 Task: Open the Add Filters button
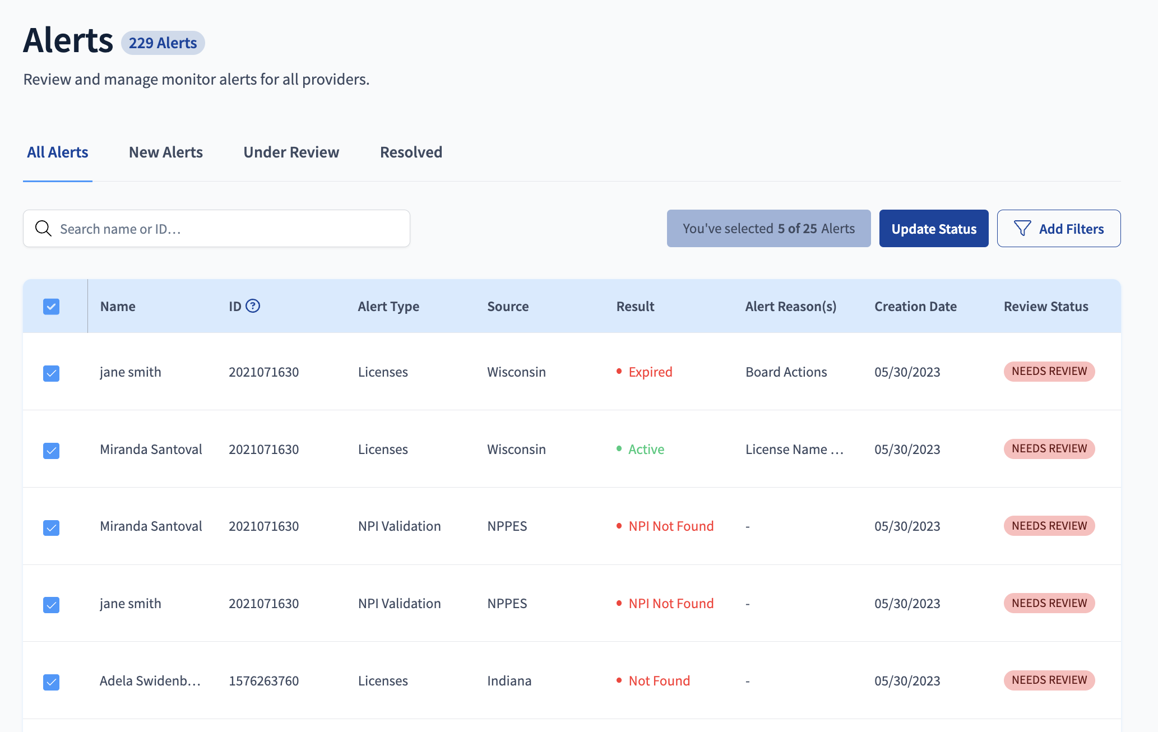(1059, 229)
